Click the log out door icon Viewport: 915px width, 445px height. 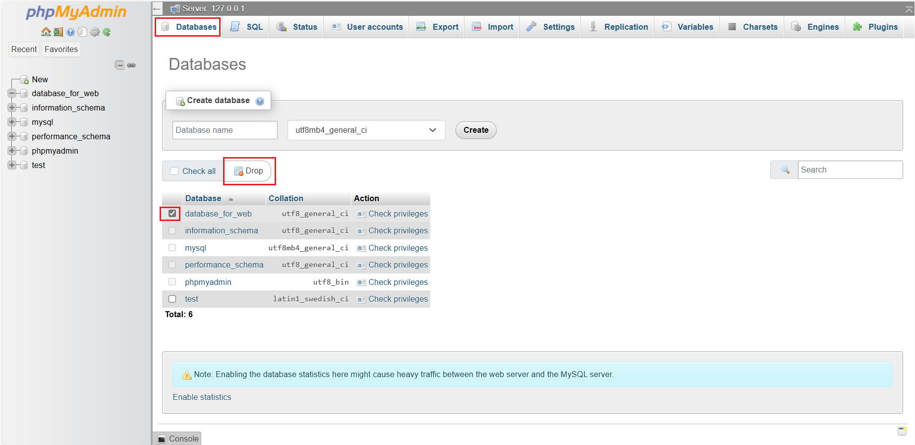[x=58, y=32]
